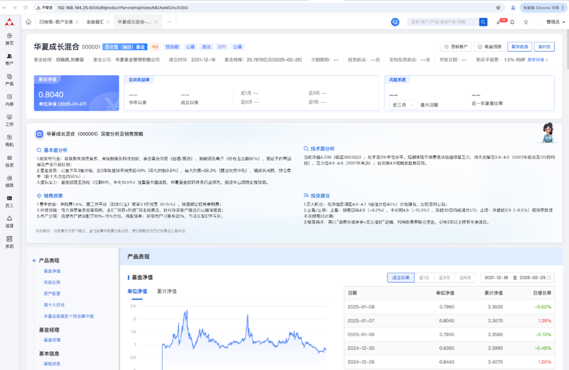This screenshot has width=569, height=370.
Task: Jump to 前十大持仓 in side navigation
Action: [54, 305]
